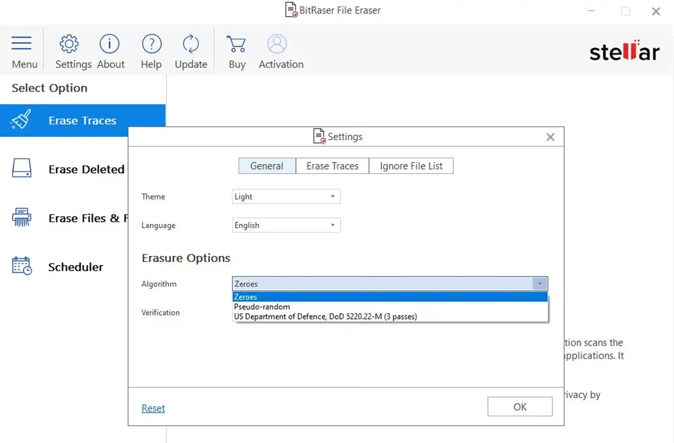Image resolution: width=674 pixels, height=443 pixels.
Task: Click the Stellar logo
Action: pyautogui.click(x=624, y=51)
